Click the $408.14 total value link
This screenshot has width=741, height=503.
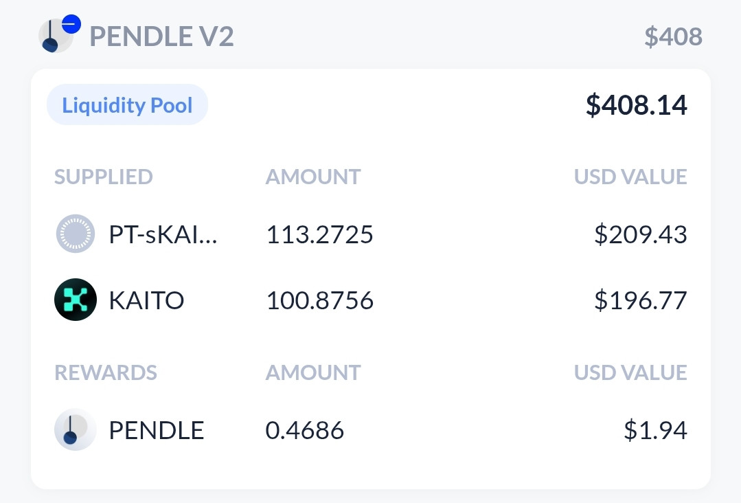coord(636,104)
